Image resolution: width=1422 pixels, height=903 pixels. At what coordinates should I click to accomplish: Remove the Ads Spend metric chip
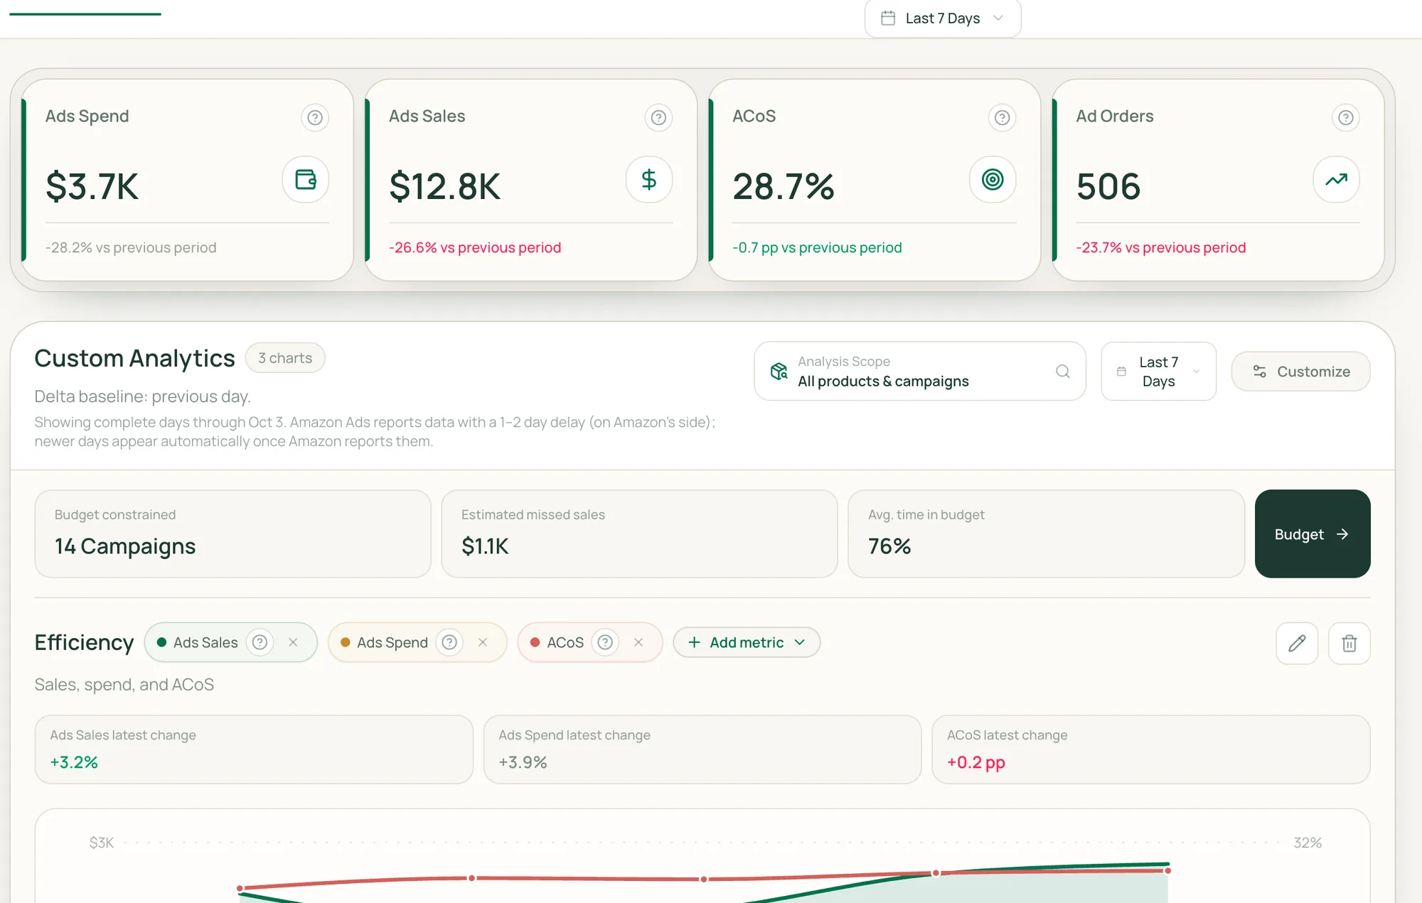(483, 642)
